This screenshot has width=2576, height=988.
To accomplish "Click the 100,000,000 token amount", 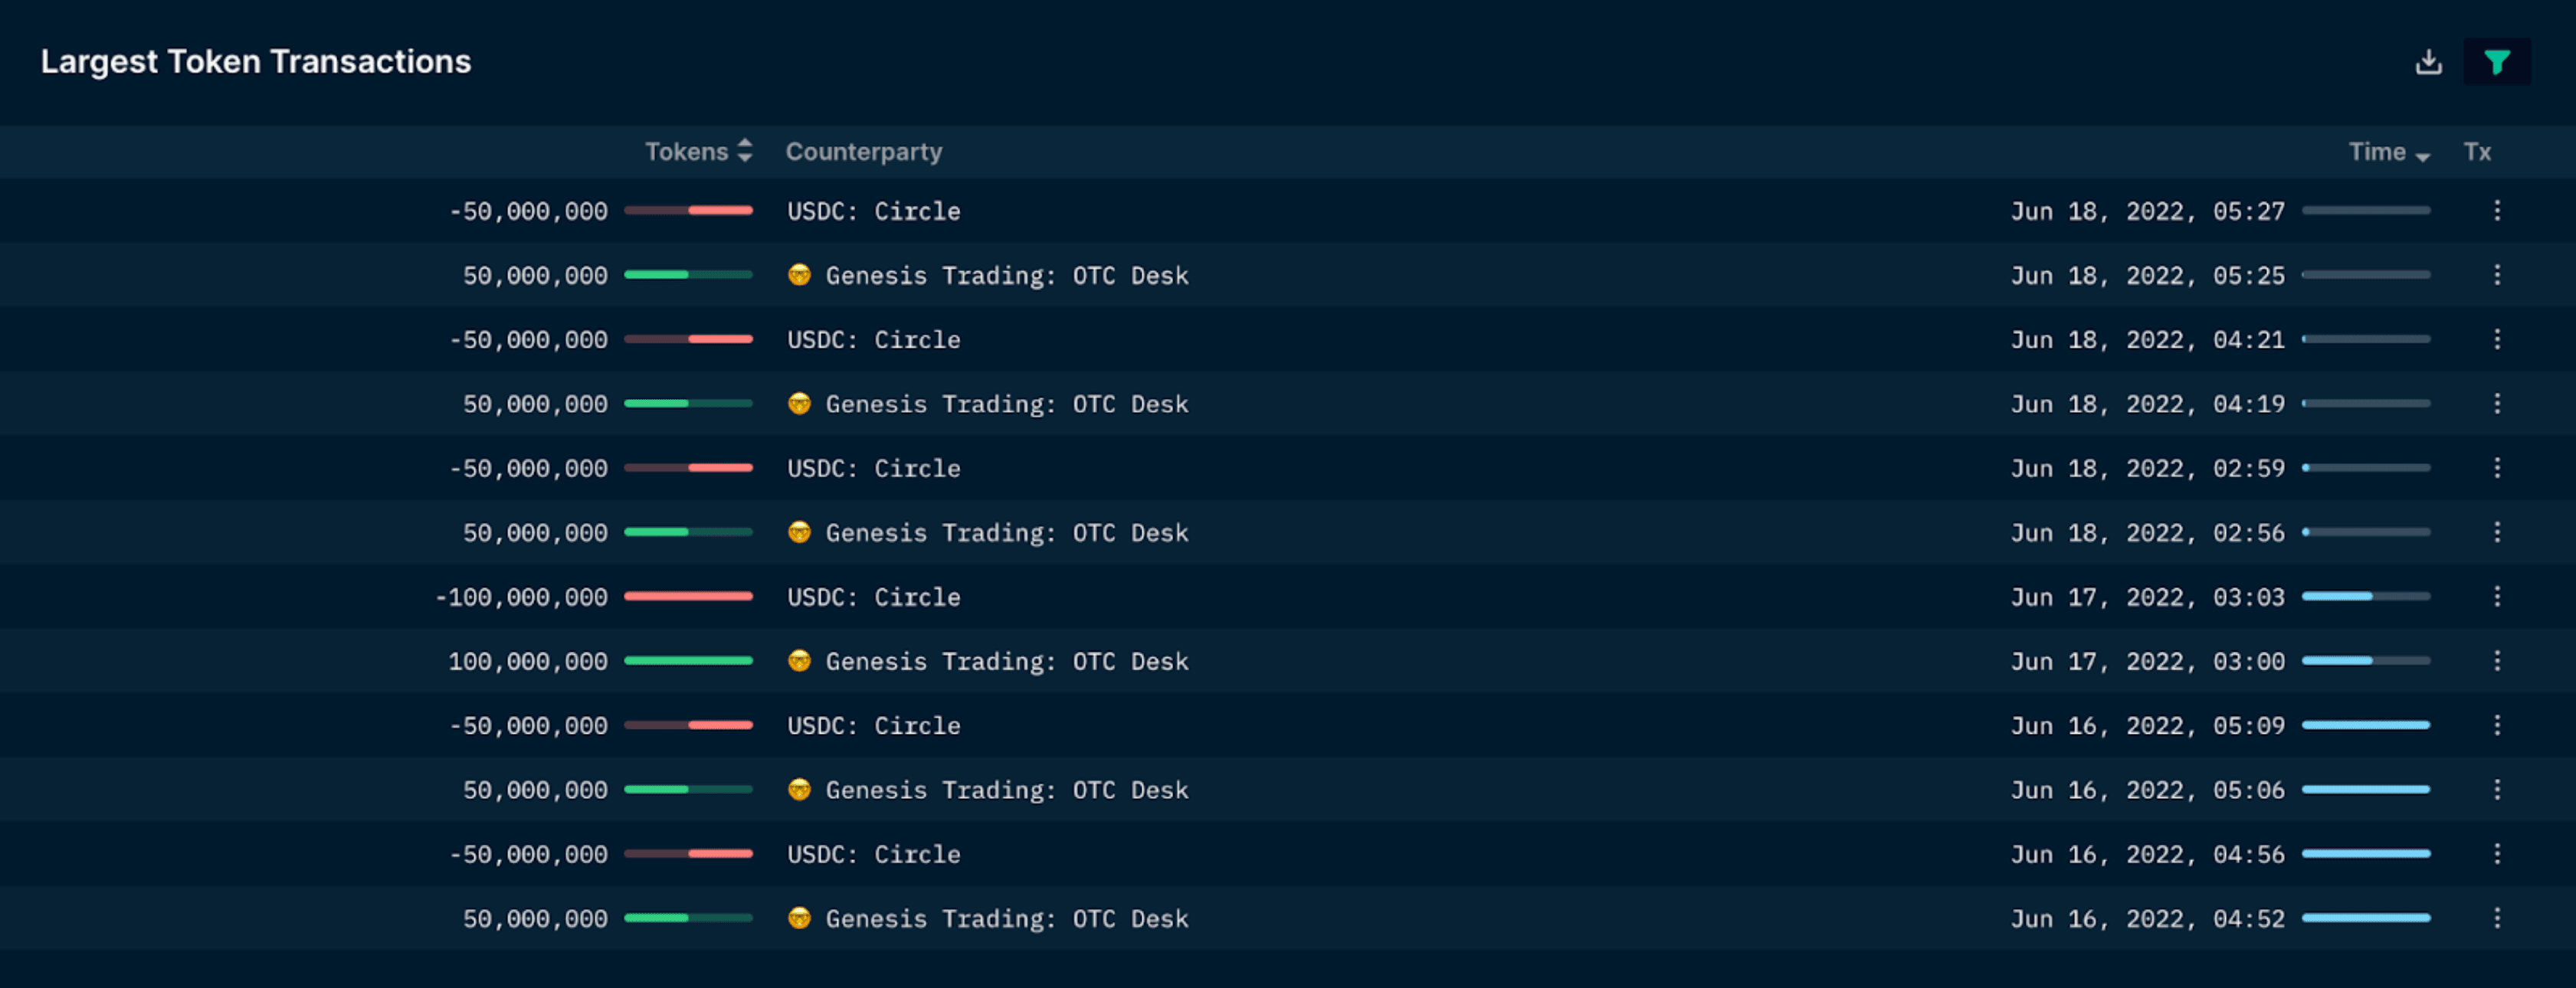I will [x=528, y=661].
